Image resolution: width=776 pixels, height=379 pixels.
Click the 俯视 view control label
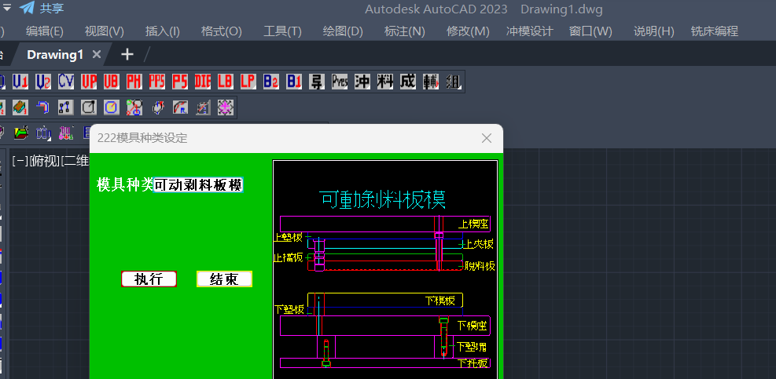[x=45, y=161]
